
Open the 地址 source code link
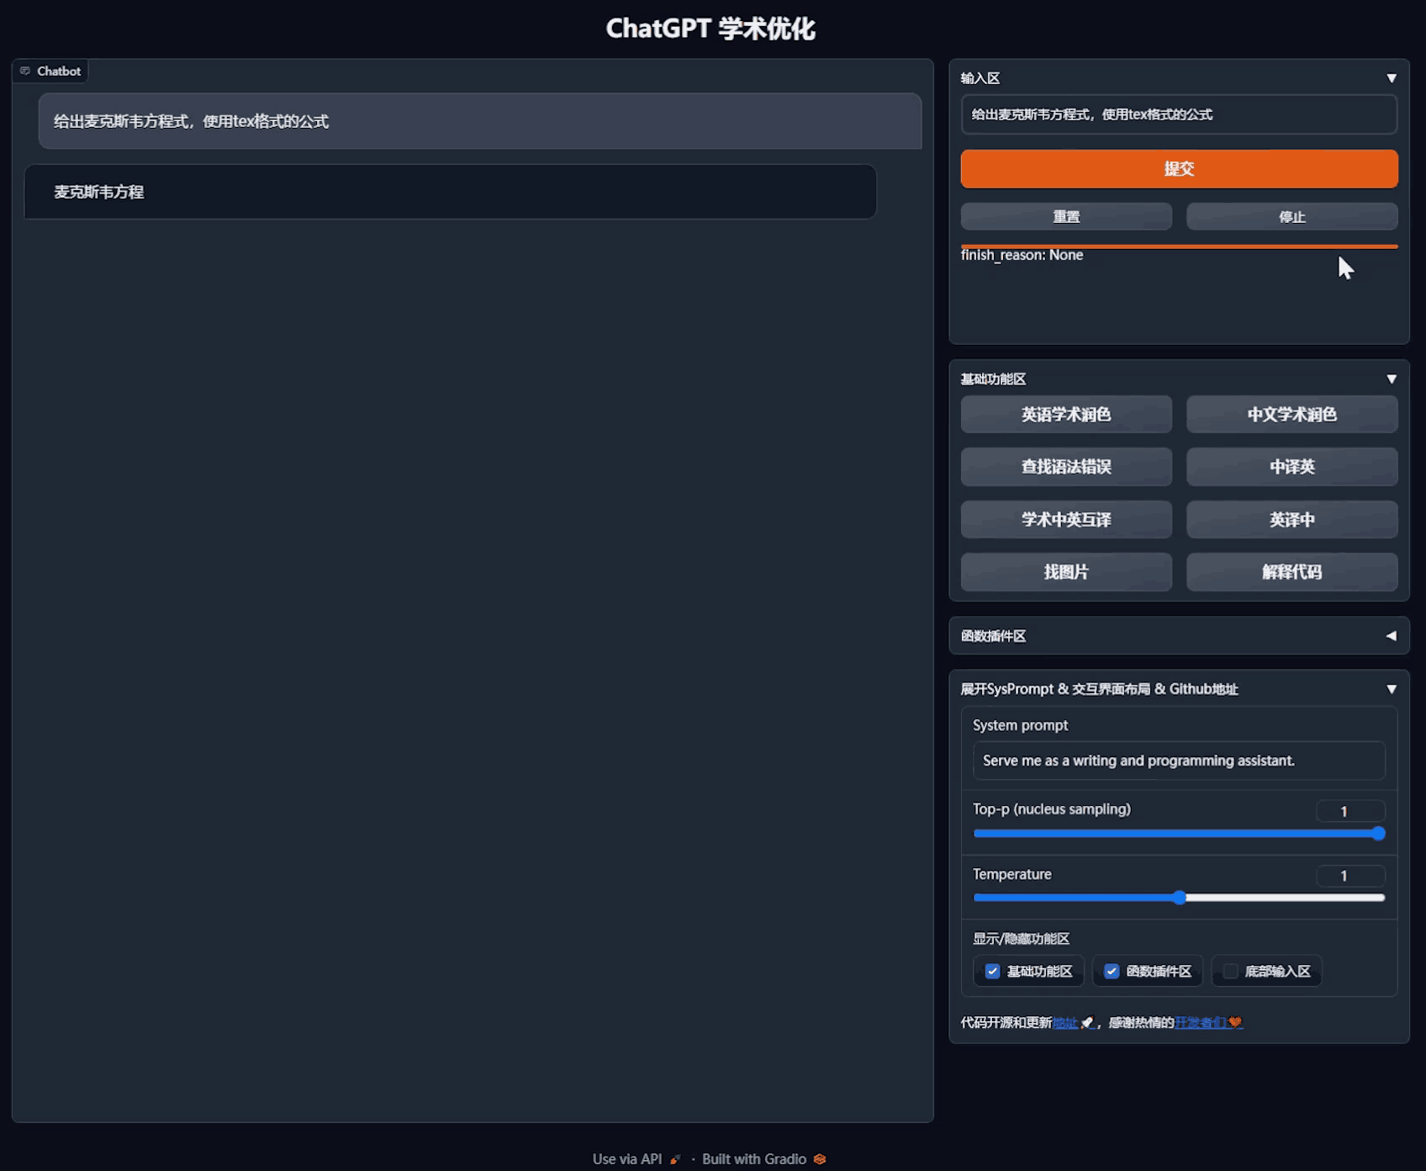pyautogui.click(x=1065, y=1023)
